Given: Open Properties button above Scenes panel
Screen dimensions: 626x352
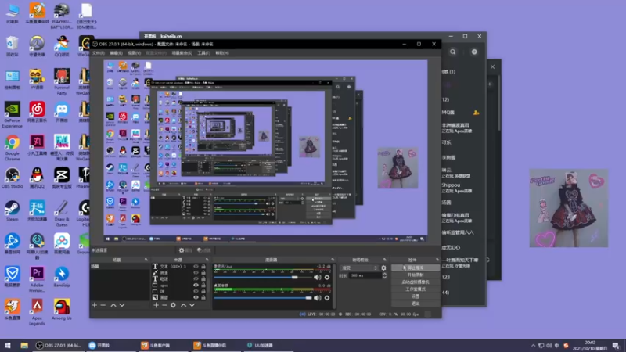Looking at the screenshot, I should [x=185, y=250].
